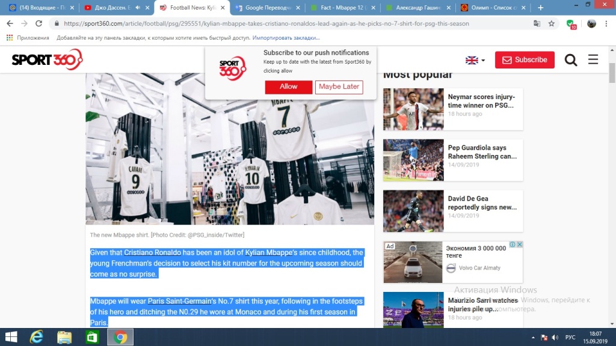Show hidden system tray icons
Screen dimensions: 616x346
pyautogui.click(x=533, y=338)
